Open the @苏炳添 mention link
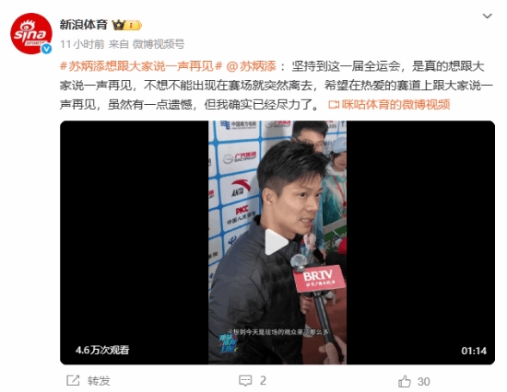This screenshot has height=392, width=507. (x=252, y=66)
